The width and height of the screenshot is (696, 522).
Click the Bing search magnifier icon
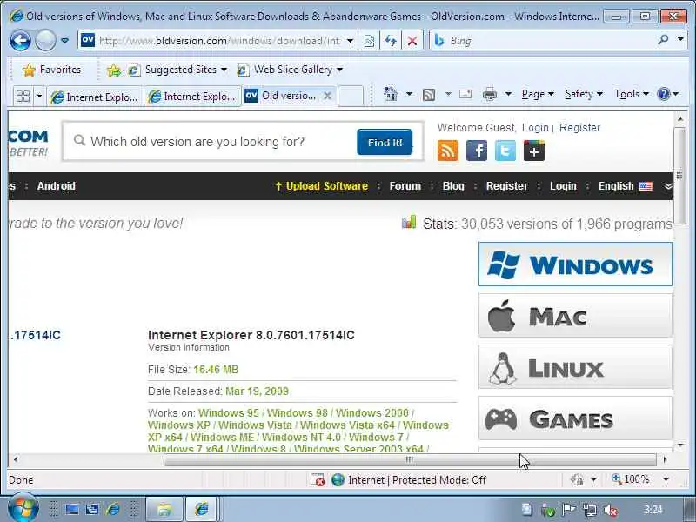663,40
